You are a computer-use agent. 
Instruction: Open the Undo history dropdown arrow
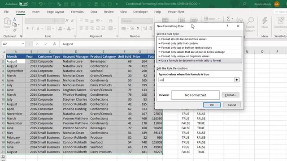(x=45, y=4)
